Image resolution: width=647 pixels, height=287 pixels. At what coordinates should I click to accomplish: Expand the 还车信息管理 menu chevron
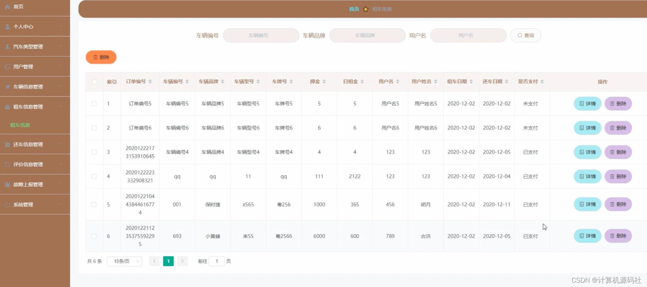[x=61, y=144]
